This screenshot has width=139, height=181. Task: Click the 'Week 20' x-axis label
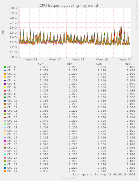pos(125,60)
